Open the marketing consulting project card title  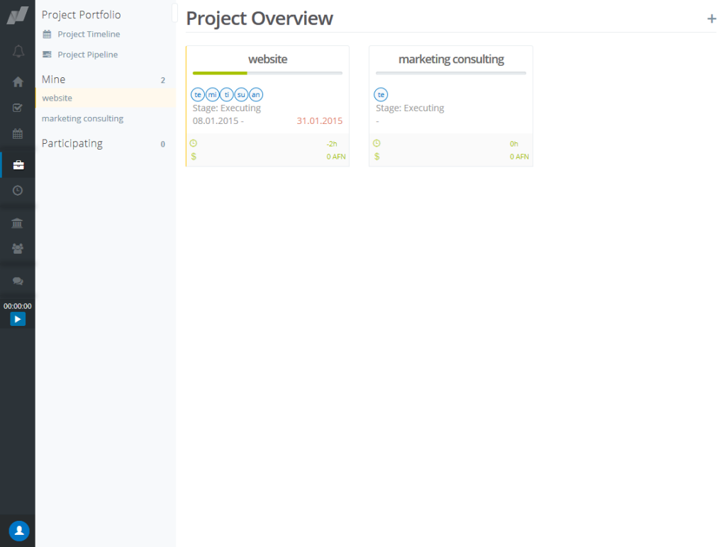pos(451,60)
